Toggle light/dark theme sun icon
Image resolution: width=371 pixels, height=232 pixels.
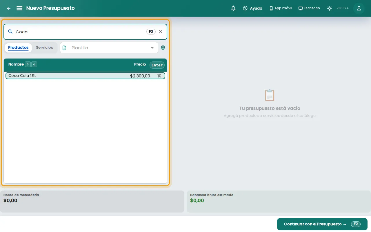(x=330, y=8)
